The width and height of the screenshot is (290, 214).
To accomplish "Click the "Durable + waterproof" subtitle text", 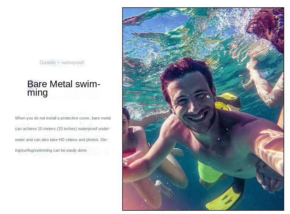I will pyautogui.click(x=62, y=63).
